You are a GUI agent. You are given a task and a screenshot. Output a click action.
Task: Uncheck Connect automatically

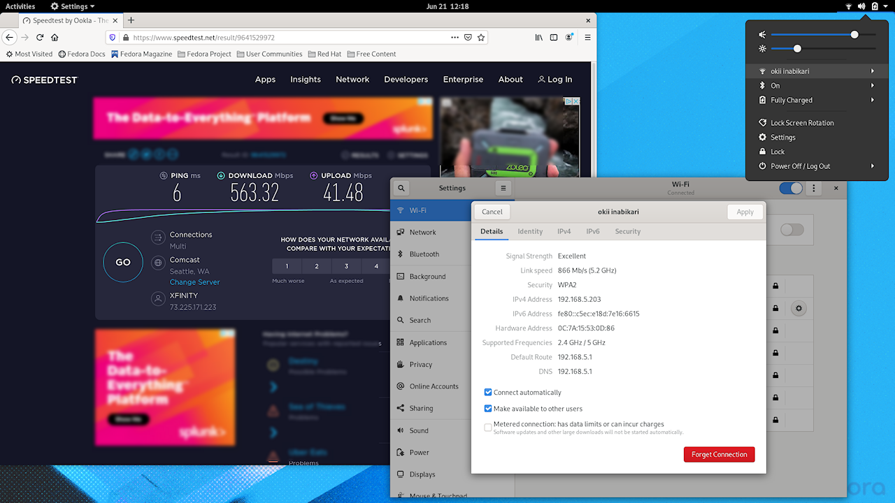(x=488, y=393)
